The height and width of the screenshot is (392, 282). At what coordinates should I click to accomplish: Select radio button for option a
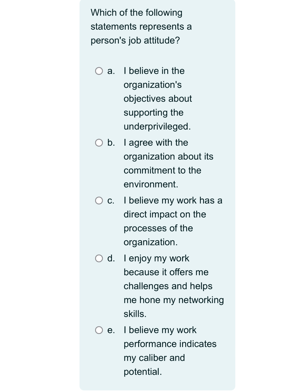pyautogui.click(x=99, y=71)
